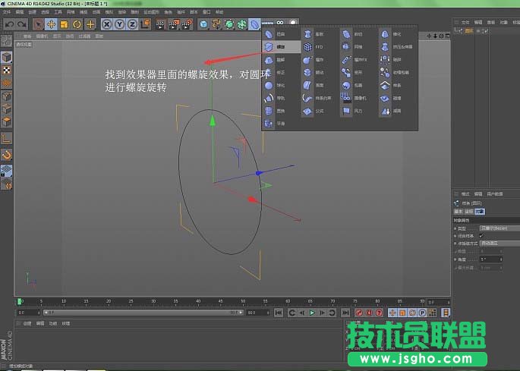
Task: Select the Shrink Wrap deformer
Action: (397, 72)
